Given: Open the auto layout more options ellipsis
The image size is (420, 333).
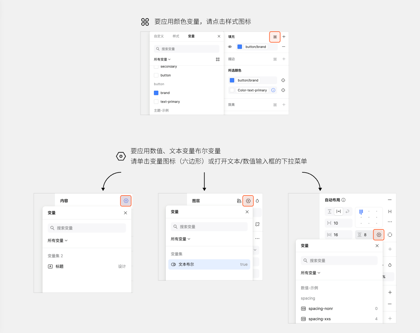Looking at the screenshot, I should 390,222.
